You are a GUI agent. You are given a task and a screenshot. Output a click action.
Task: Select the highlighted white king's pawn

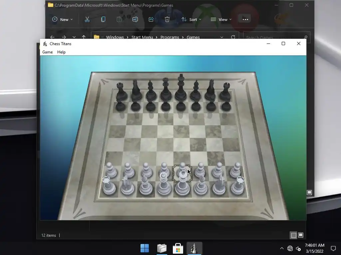tap(182, 170)
